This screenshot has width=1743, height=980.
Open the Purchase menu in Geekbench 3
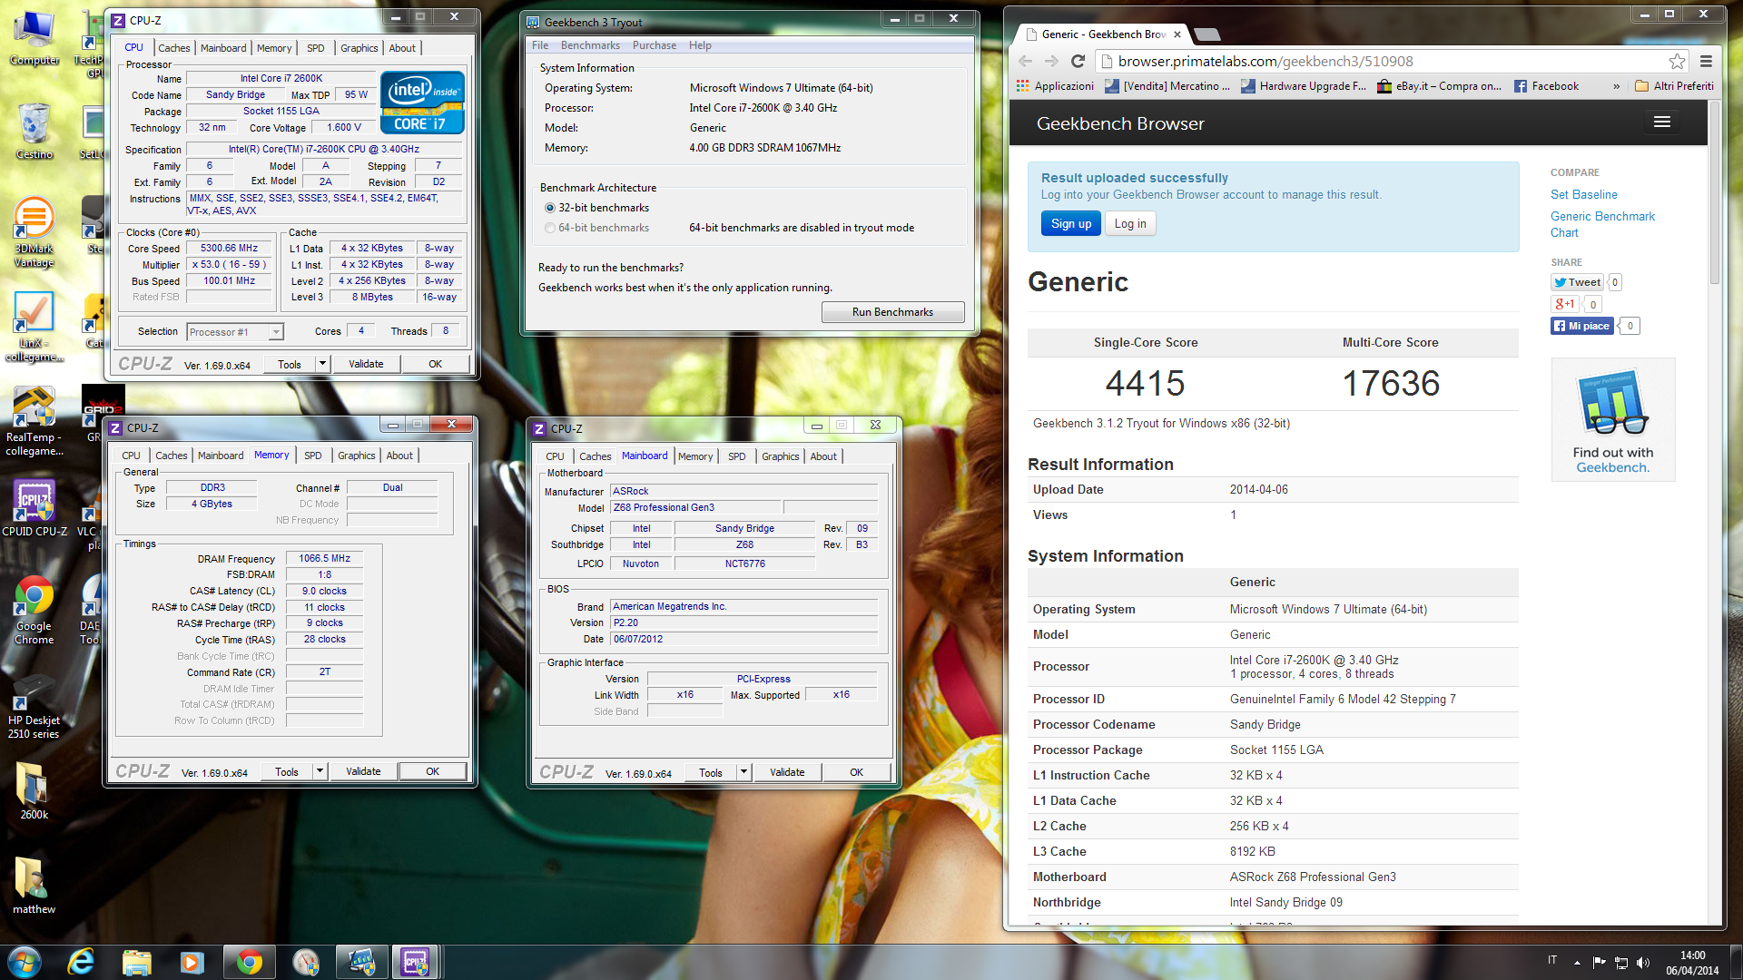tap(655, 45)
